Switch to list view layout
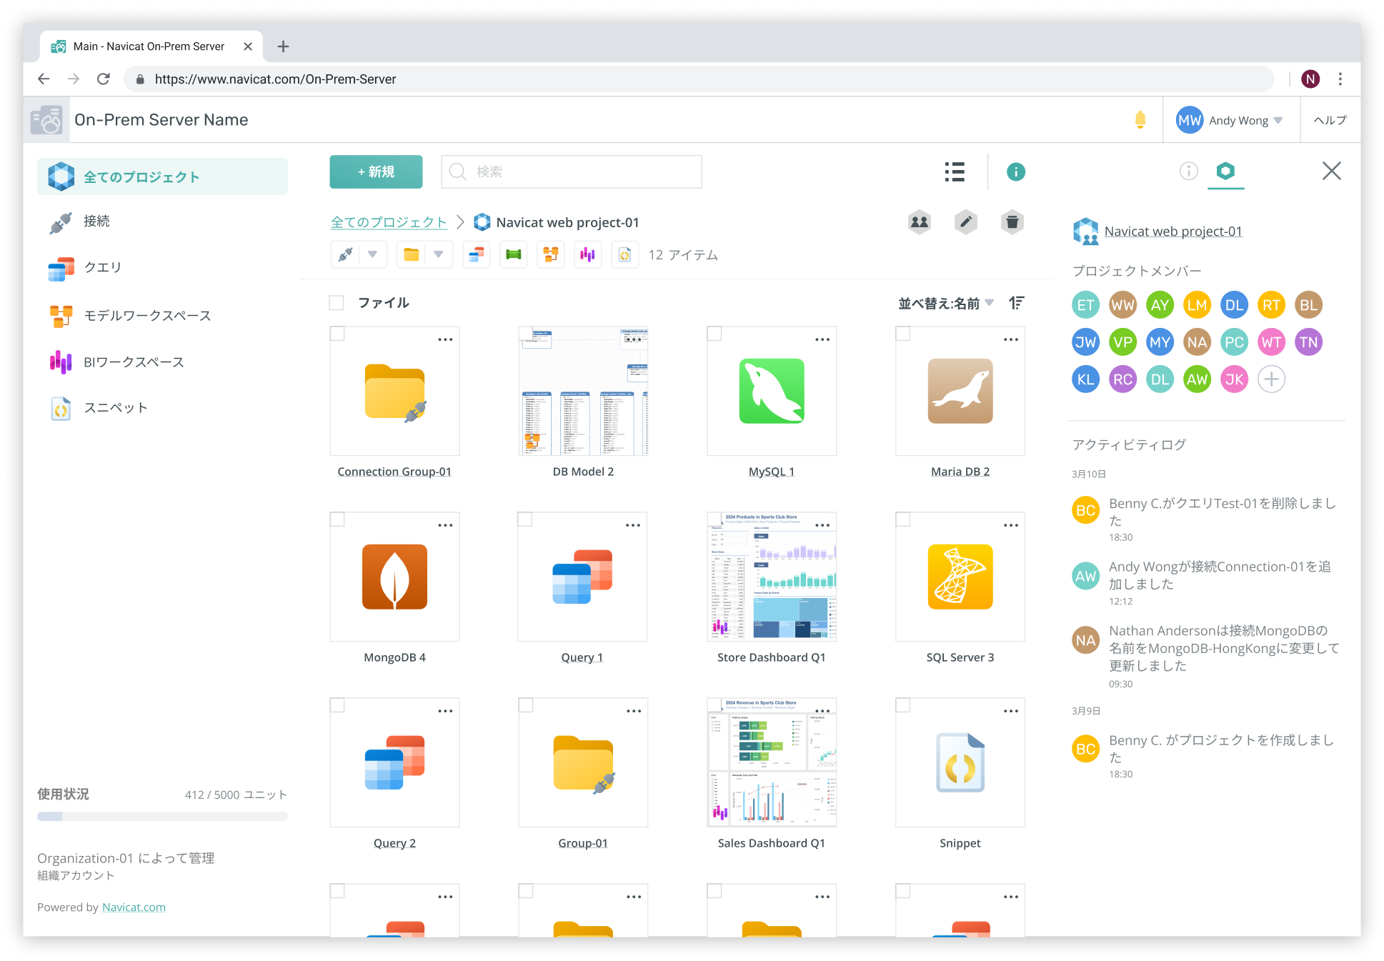1384x961 pixels. 955,171
